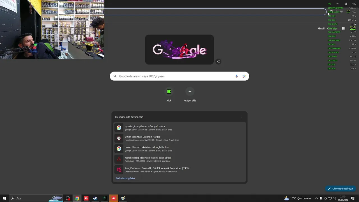This screenshot has height=202, width=359.
Task: Open the Chrome icon in the taskbar
Action: point(77,198)
